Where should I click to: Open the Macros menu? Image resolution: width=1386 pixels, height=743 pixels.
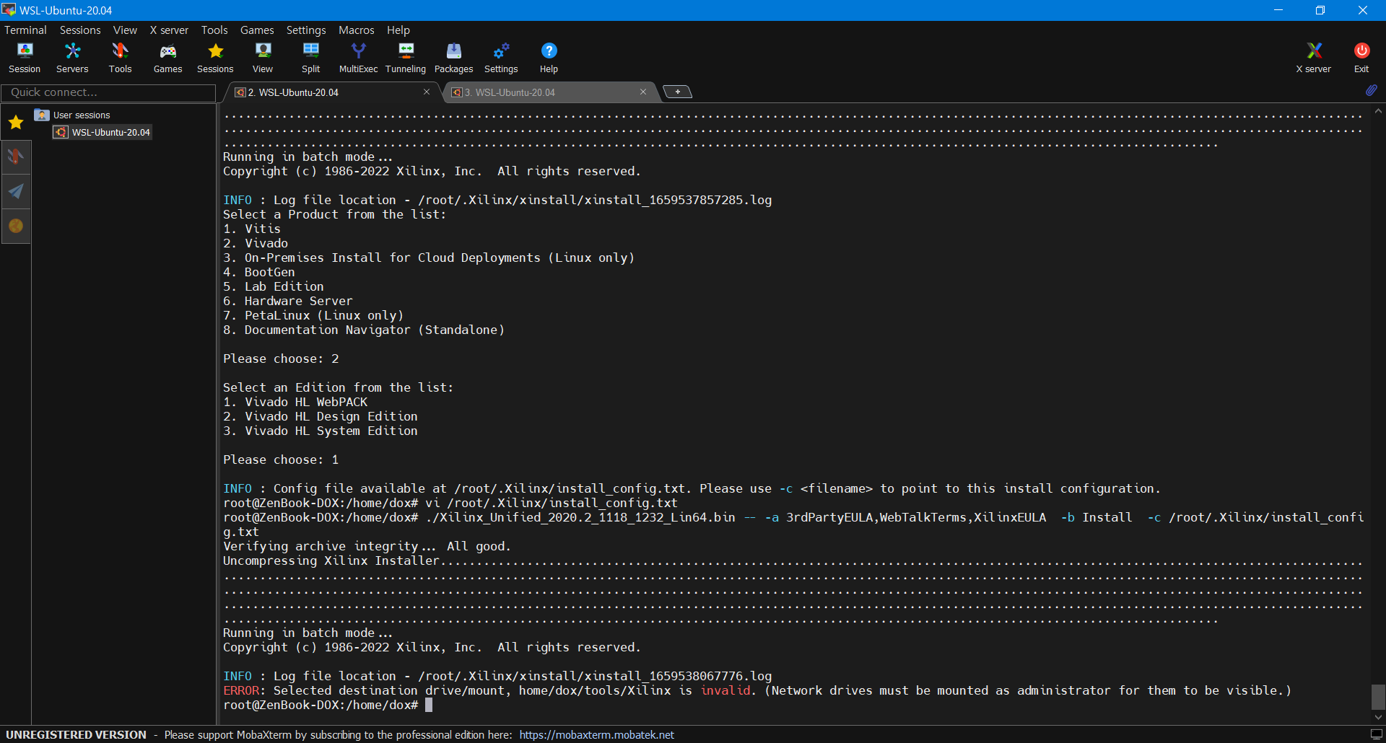coord(357,30)
